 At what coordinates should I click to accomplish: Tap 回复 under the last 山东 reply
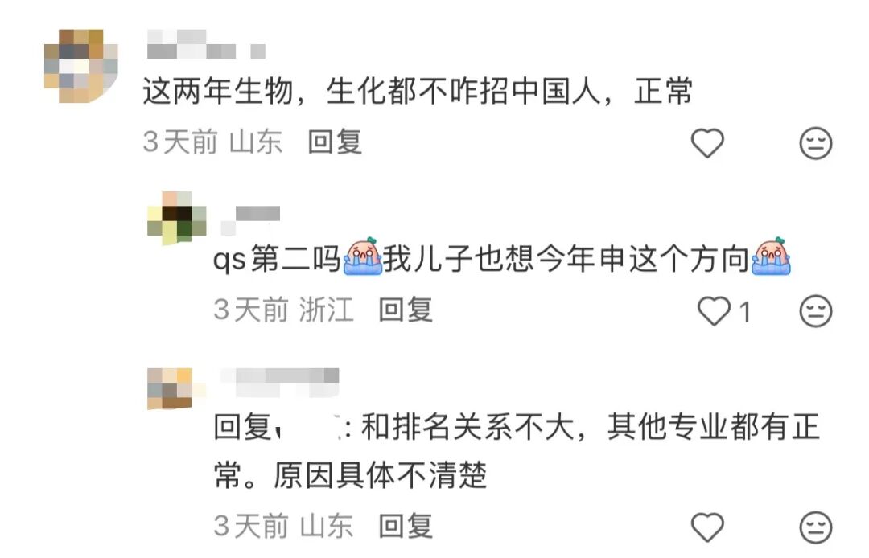pyautogui.click(x=405, y=526)
